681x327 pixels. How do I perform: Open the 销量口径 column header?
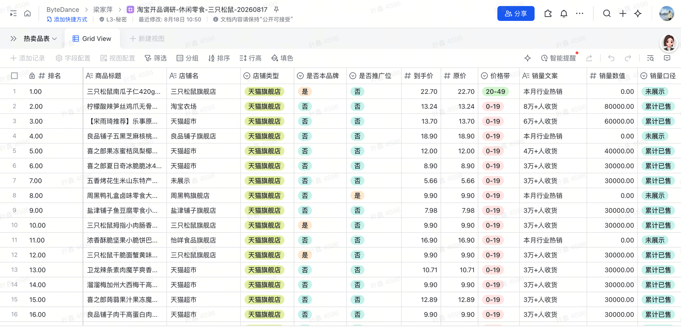659,76
